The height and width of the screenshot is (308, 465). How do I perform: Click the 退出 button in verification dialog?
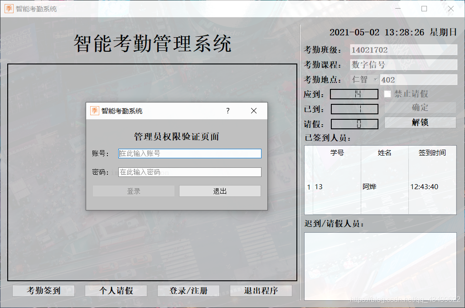pos(220,191)
